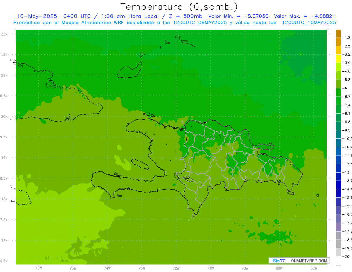Click the '19N' latitude label
Image resolution: width=352 pixels, height=272 pixels.
pyautogui.click(x=5, y=158)
